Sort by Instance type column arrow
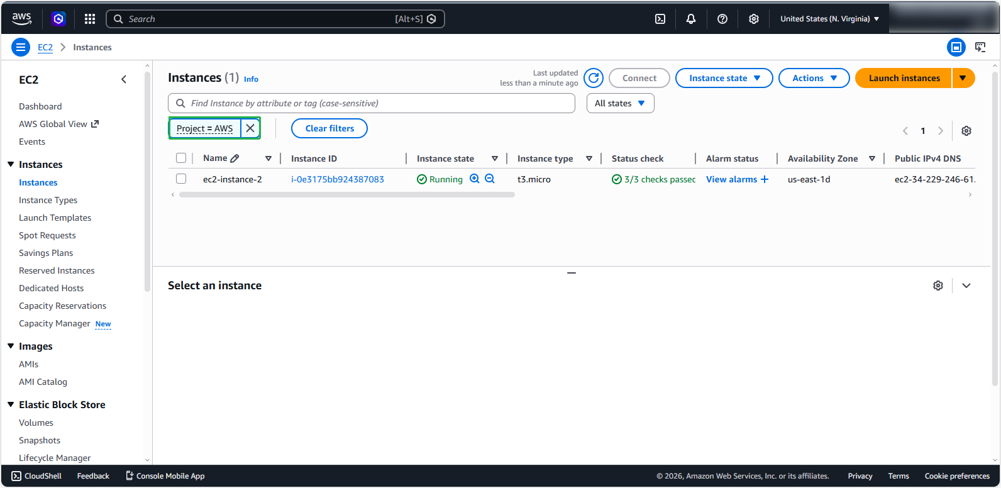 [589, 158]
